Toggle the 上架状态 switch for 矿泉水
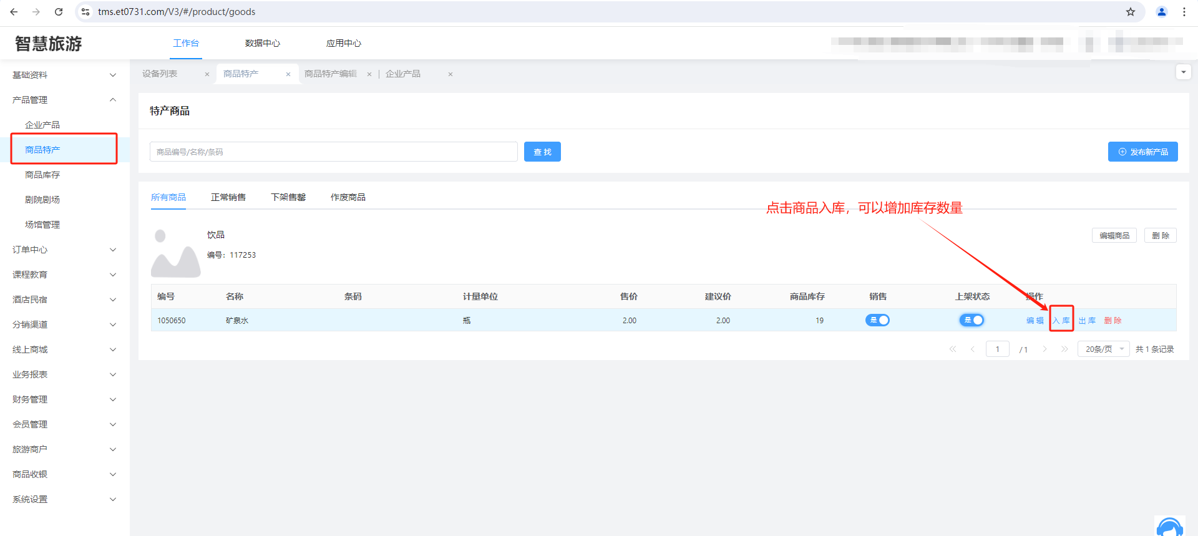 pos(972,320)
